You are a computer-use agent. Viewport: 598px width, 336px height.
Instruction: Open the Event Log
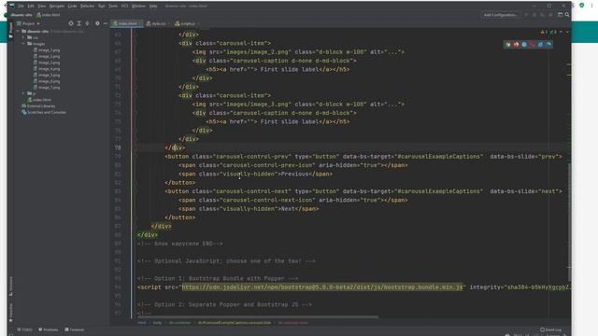tap(550, 329)
